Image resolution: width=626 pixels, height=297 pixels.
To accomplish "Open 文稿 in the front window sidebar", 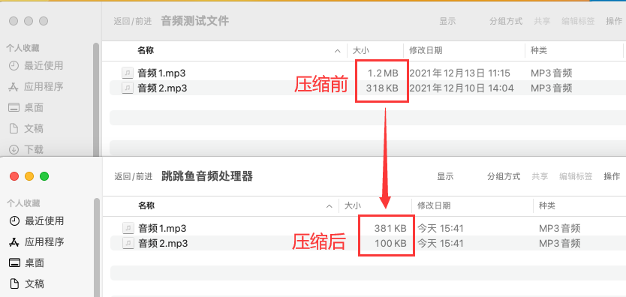I will click(x=26, y=284).
